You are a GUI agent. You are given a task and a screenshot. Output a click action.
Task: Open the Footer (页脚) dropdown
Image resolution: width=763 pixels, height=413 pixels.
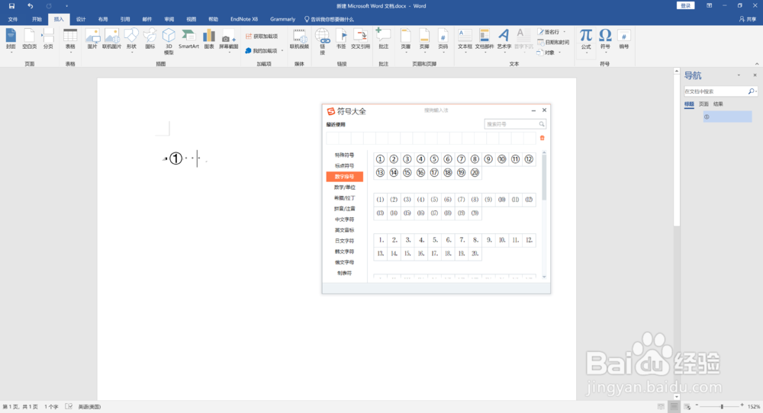click(424, 41)
